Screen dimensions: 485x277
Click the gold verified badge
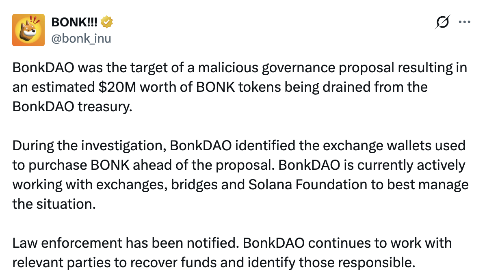tap(107, 22)
